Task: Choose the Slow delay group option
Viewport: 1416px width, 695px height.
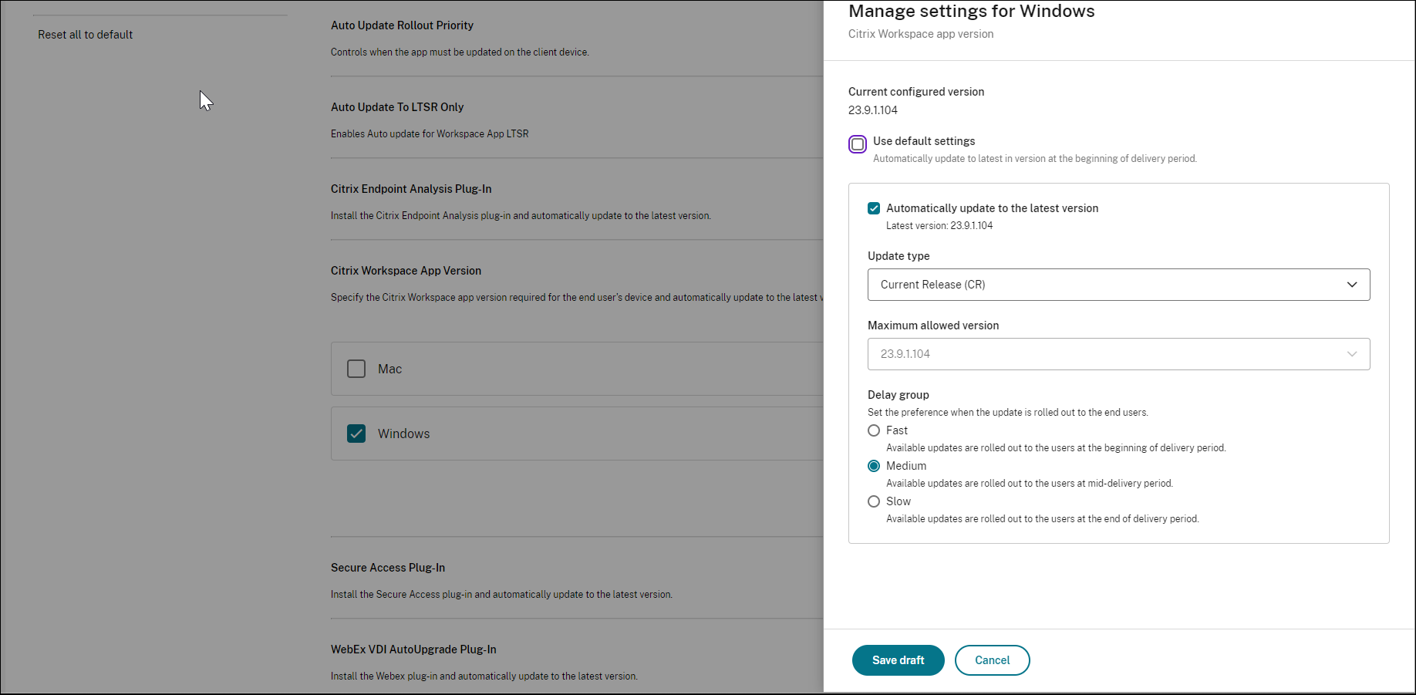Action: (x=874, y=501)
